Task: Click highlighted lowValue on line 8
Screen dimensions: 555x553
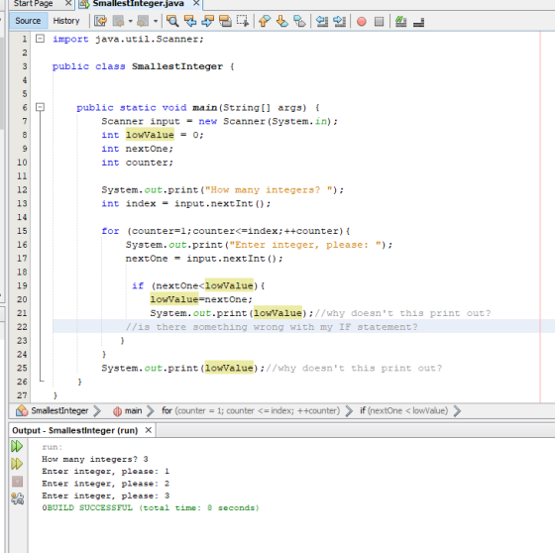Action: tap(150, 135)
